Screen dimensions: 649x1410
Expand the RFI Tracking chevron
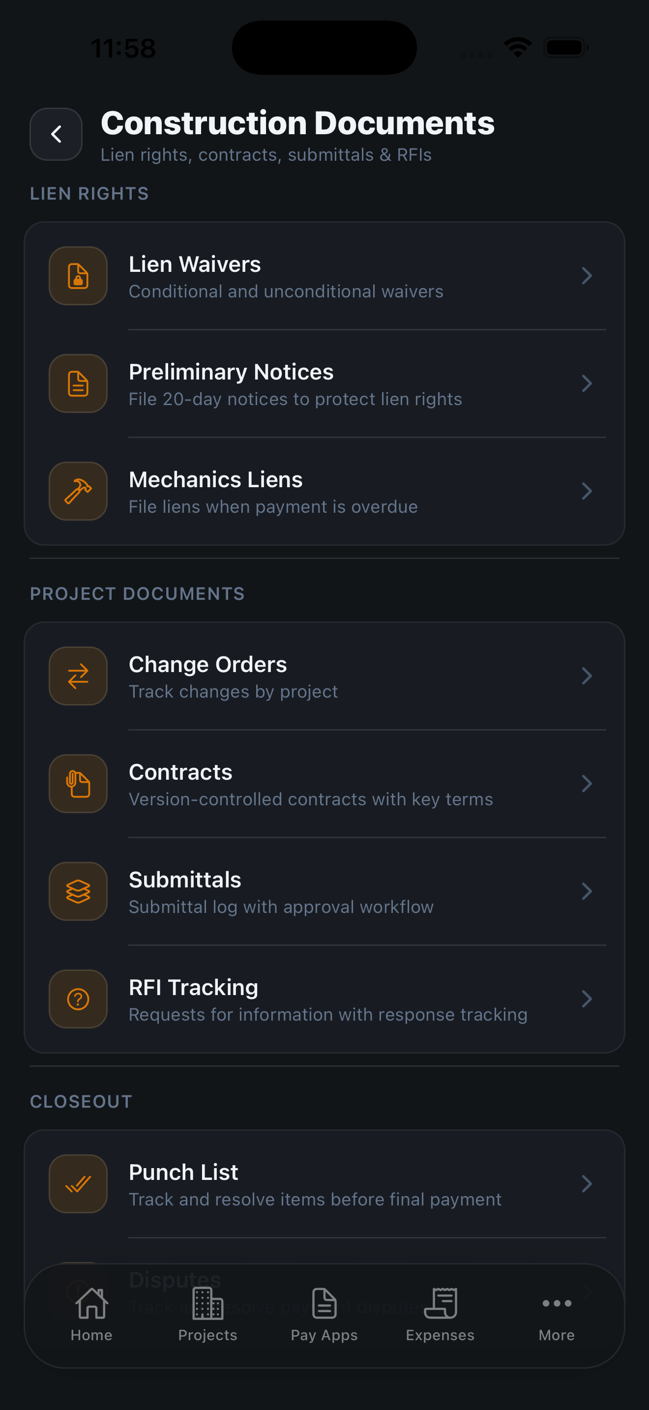click(587, 999)
